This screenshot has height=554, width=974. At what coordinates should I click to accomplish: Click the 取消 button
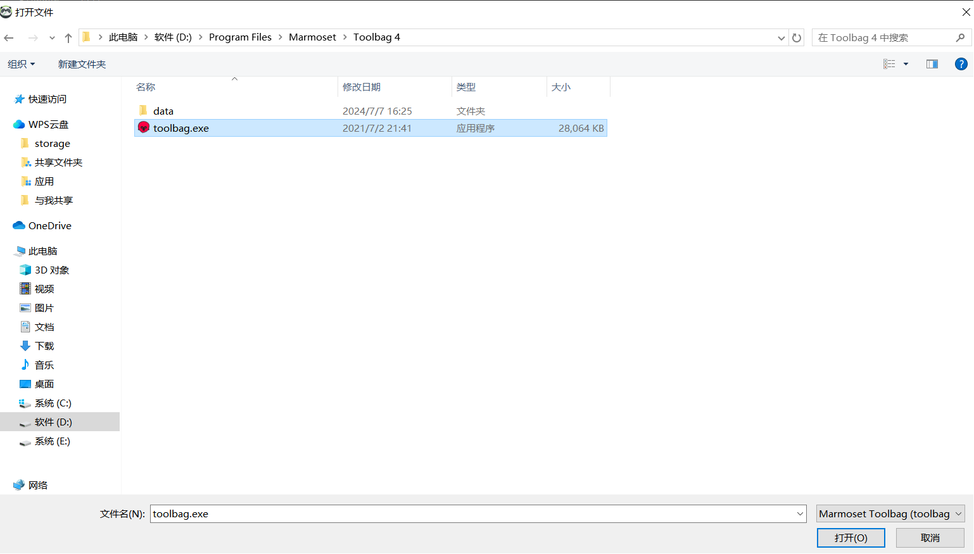(930, 538)
